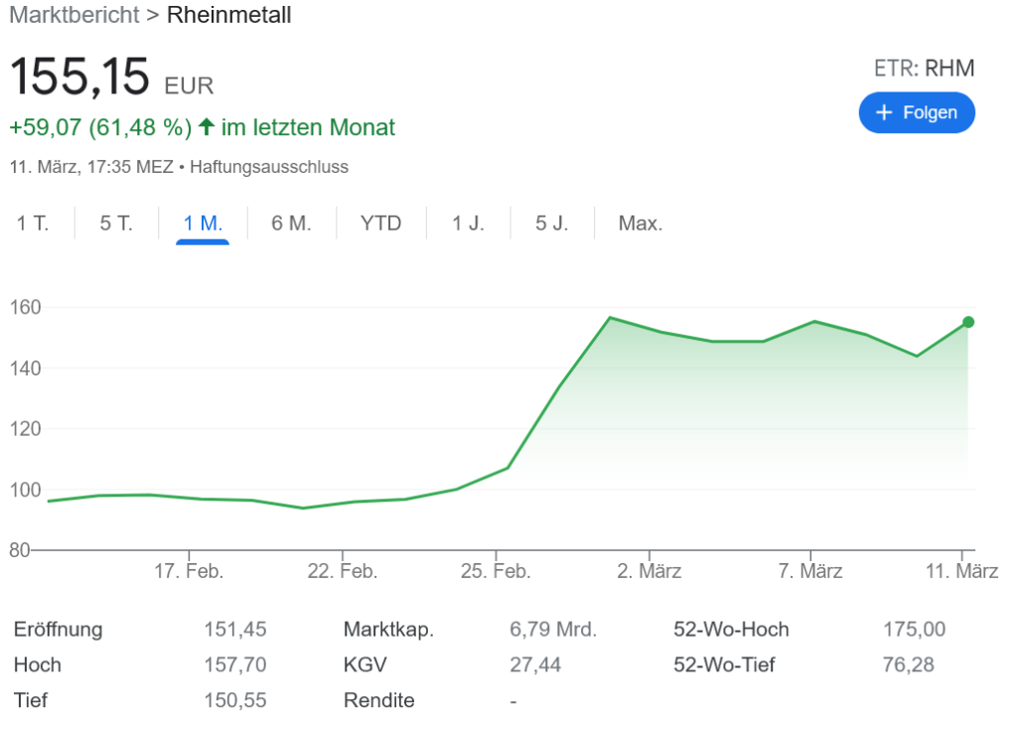
Task: Switch chart to YTD range
Action: click(x=381, y=223)
